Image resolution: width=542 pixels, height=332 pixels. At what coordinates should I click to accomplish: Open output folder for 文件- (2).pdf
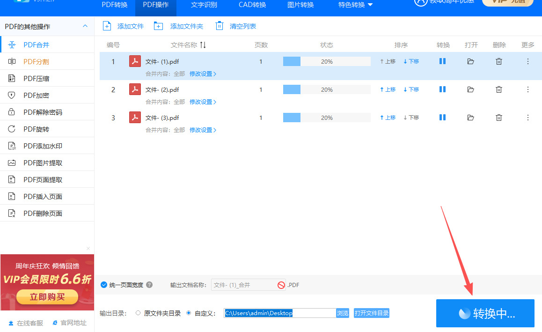(x=471, y=89)
